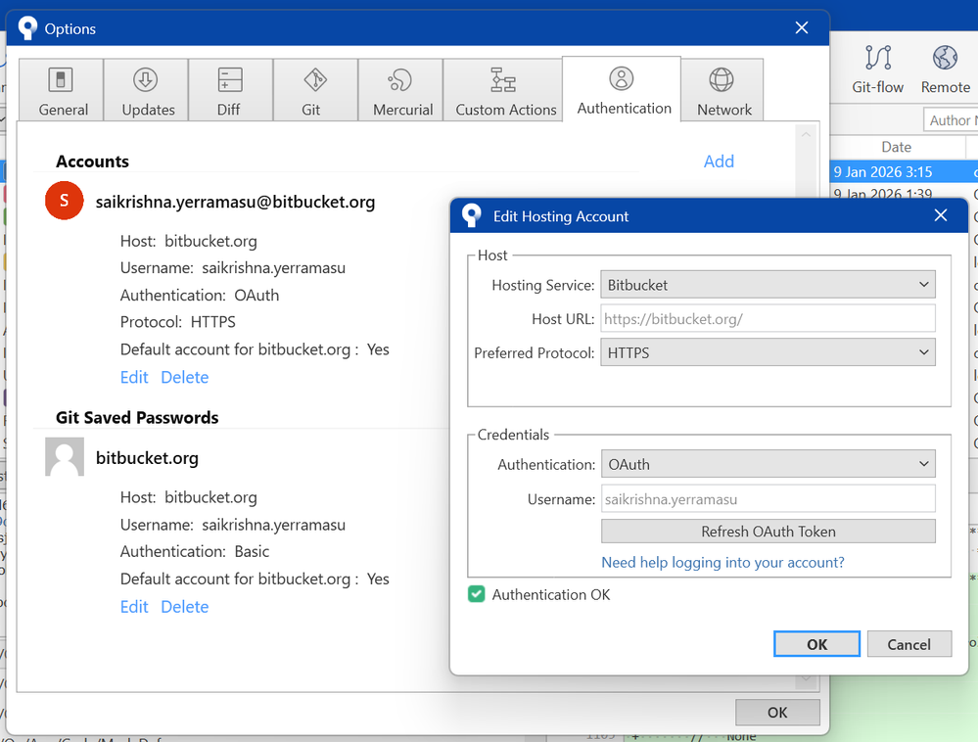This screenshot has height=742, width=978.
Task: Open the General options tab
Action: point(64,91)
